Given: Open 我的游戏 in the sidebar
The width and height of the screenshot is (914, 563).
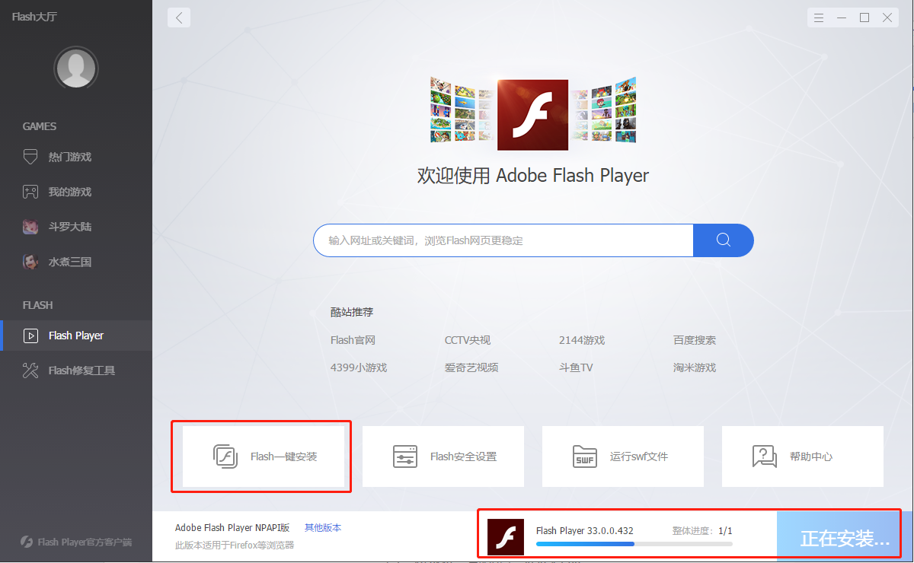Looking at the screenshot, I should coord(69,192).
